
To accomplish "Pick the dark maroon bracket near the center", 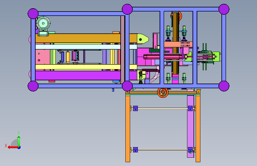I will [x=150, y=71].
